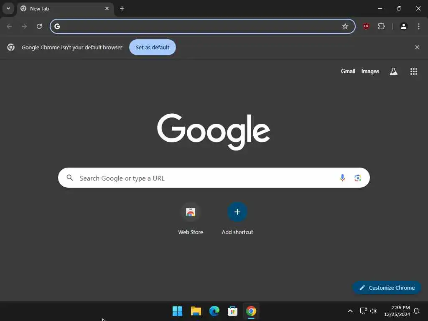
Task: Click the Search Google or type a URL box
Action: 214,178
